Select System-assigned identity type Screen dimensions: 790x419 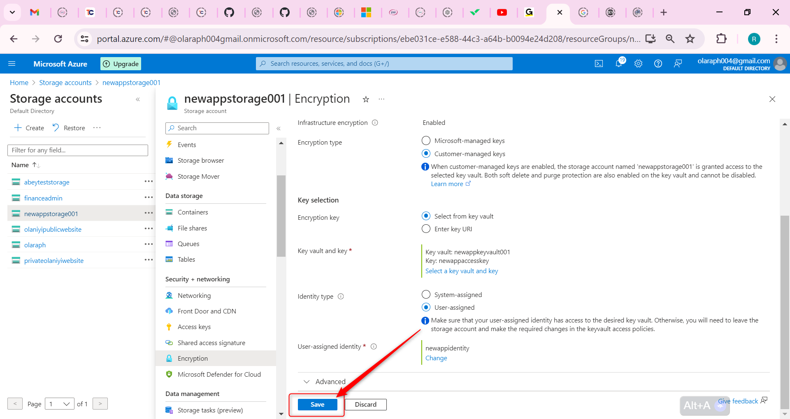426,295
